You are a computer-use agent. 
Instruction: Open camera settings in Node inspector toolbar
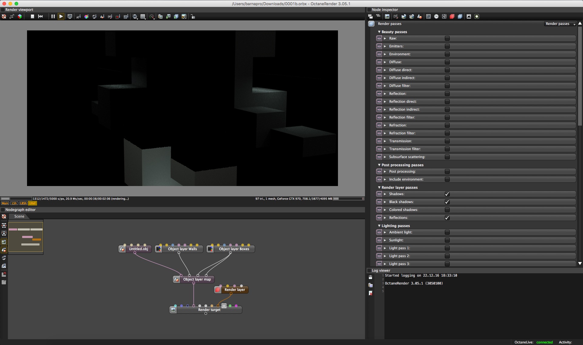[396, 16]
